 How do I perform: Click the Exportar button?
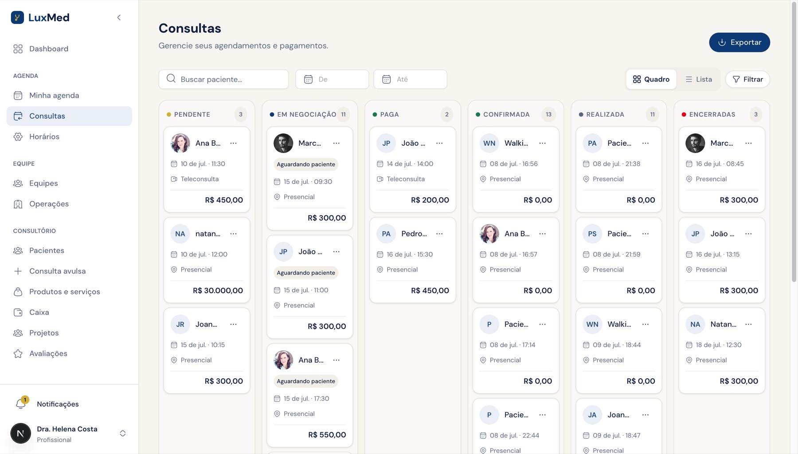tap(739, 43)
